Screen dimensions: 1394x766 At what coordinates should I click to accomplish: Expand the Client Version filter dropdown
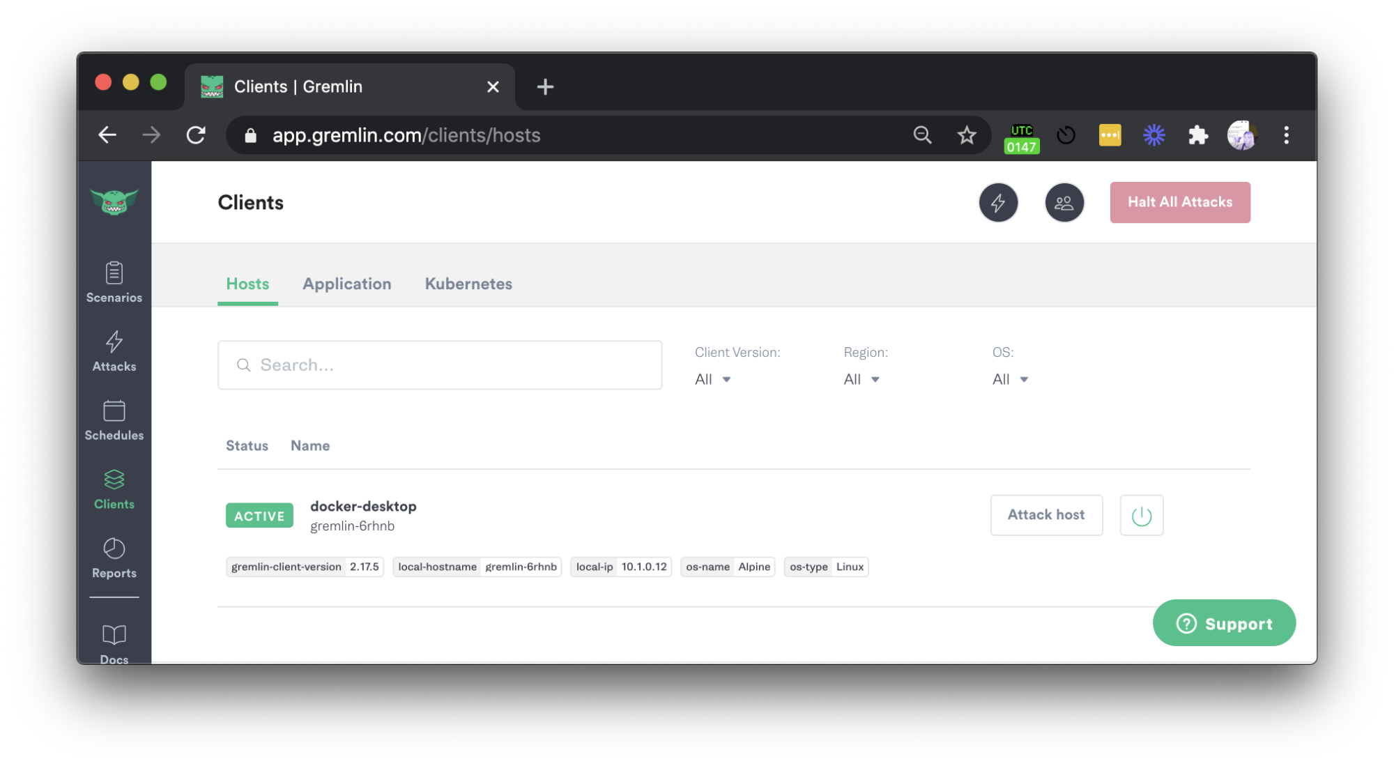[x=713, y=379]
